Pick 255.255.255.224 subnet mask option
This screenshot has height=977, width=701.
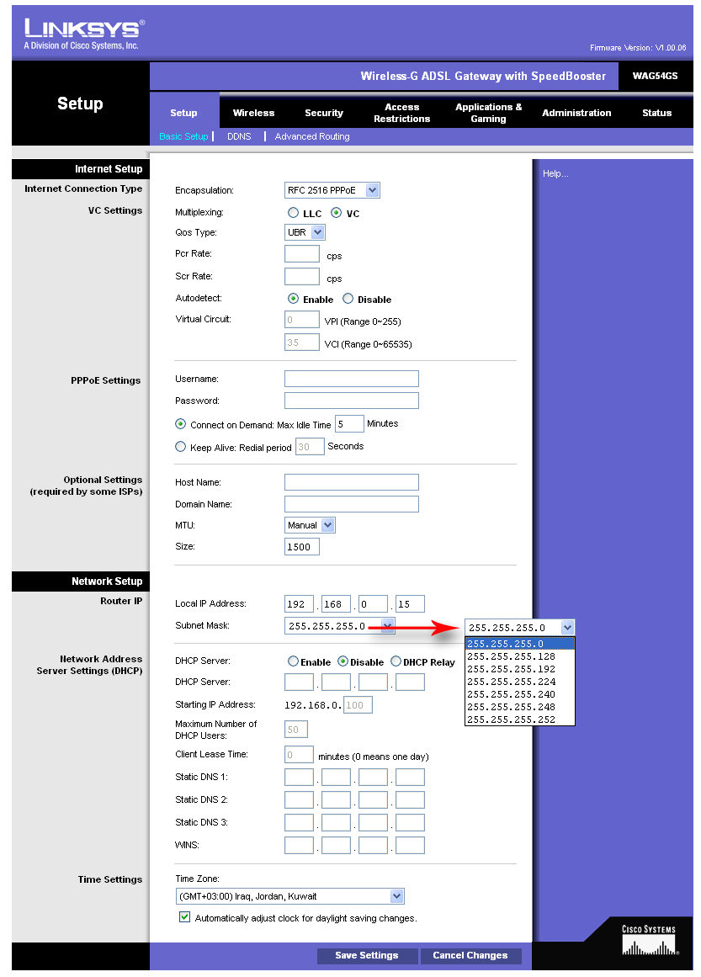click(x=520, y=682)
